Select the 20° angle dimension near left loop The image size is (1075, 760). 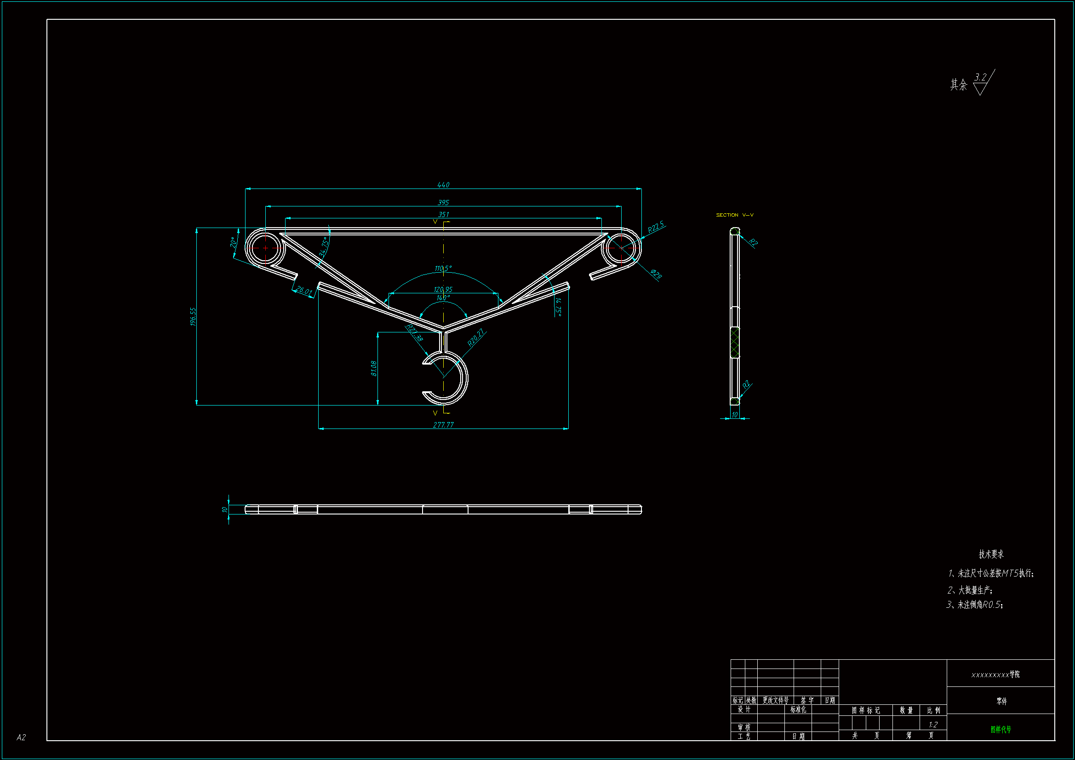tap(233, 242)
